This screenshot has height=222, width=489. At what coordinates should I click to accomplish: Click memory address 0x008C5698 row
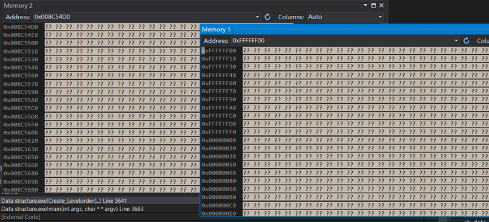[20, 181]
